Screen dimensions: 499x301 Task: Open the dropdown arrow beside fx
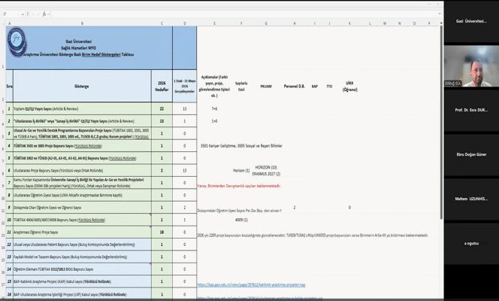point(48,14)
